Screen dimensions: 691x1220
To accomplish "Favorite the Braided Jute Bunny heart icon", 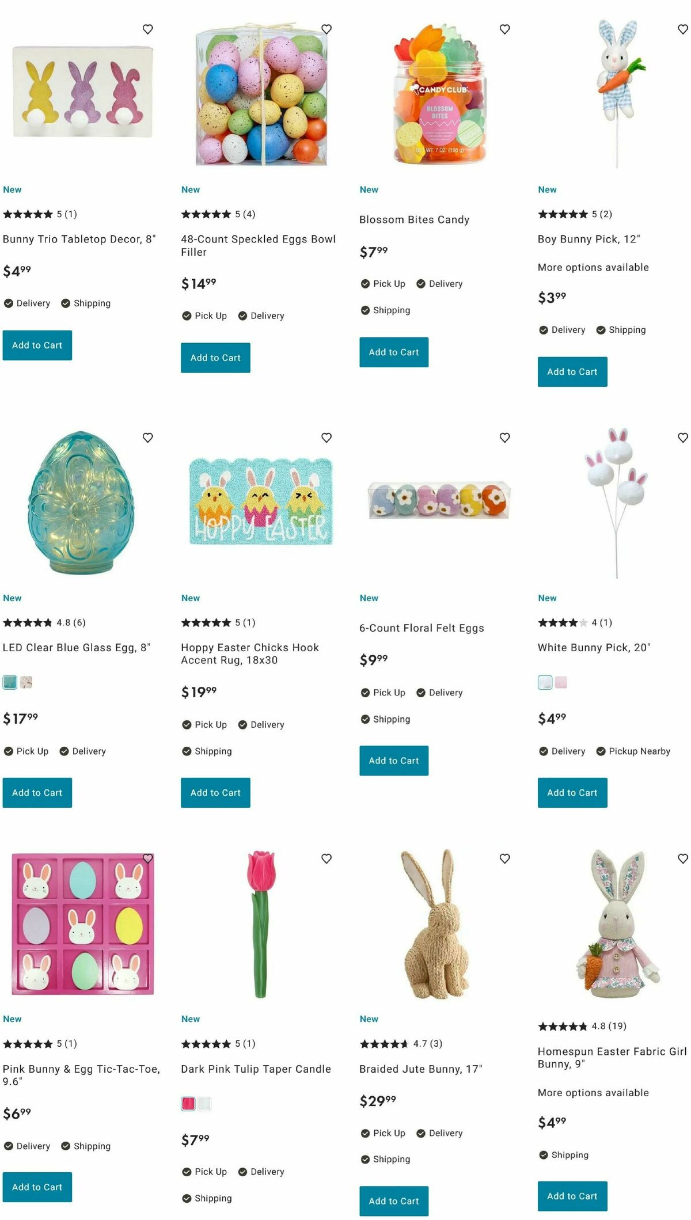I will click(x=505, y=858).
